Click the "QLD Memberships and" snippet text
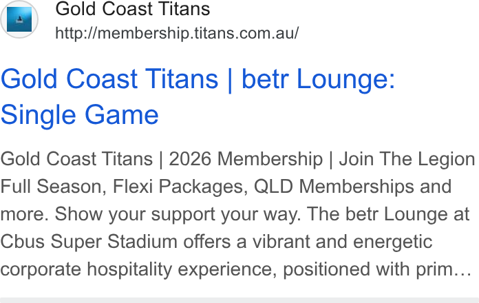 [352, 187]
